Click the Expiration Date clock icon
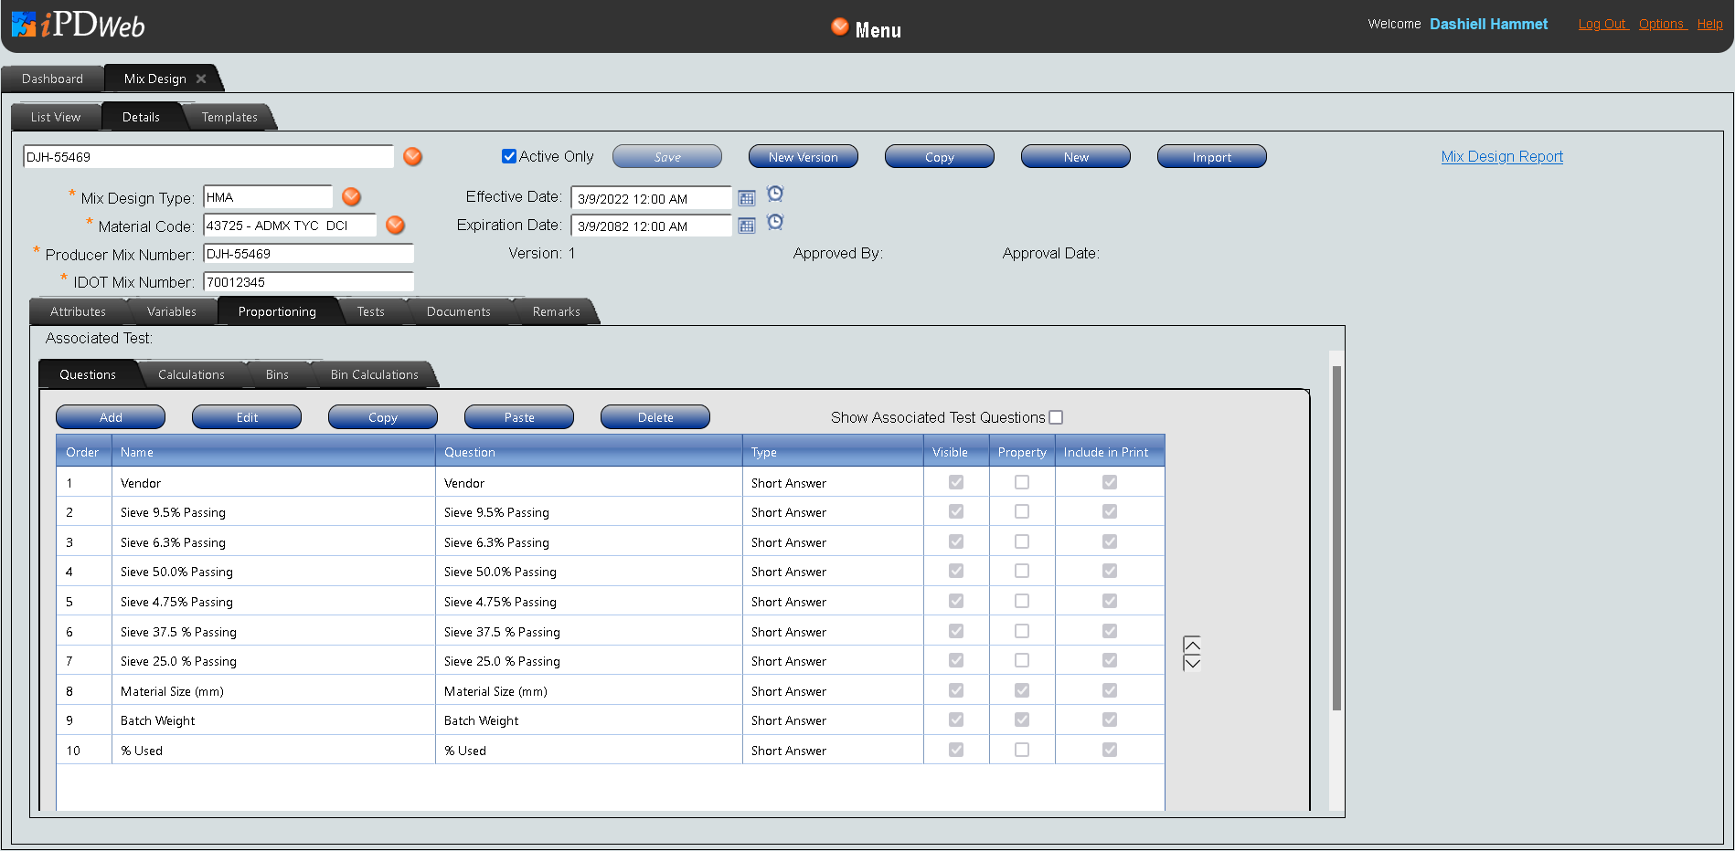Viewport: 1735px width, 851px height. pyautogui.click(x=775, y=222)
